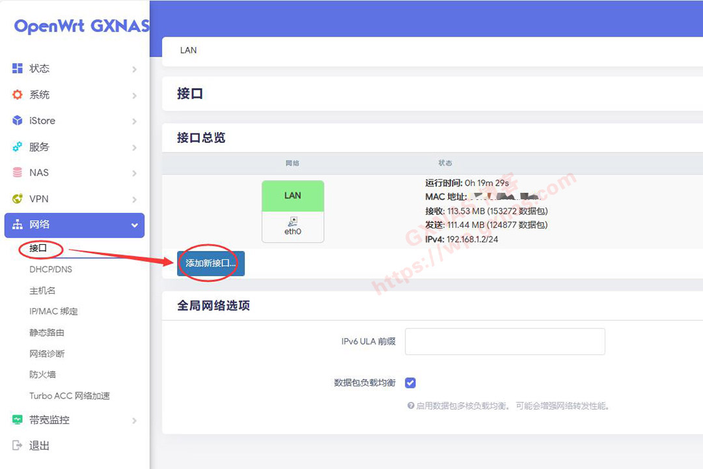Click the Services cogs icon
The width and height of the screenshot is (703, 469).
pyautogui.click(x=18, y=147)
